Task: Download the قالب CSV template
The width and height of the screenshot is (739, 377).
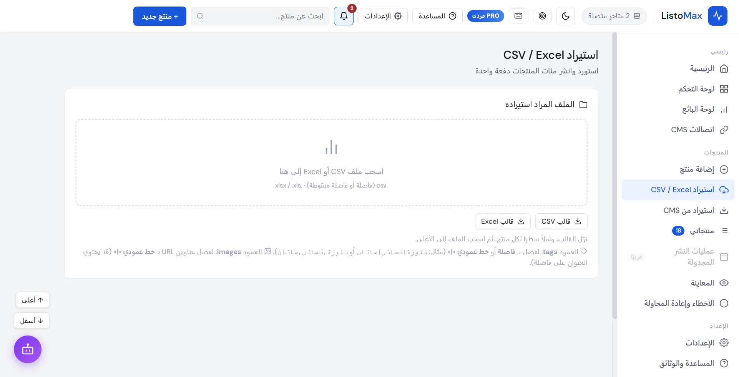Action: 561,221
